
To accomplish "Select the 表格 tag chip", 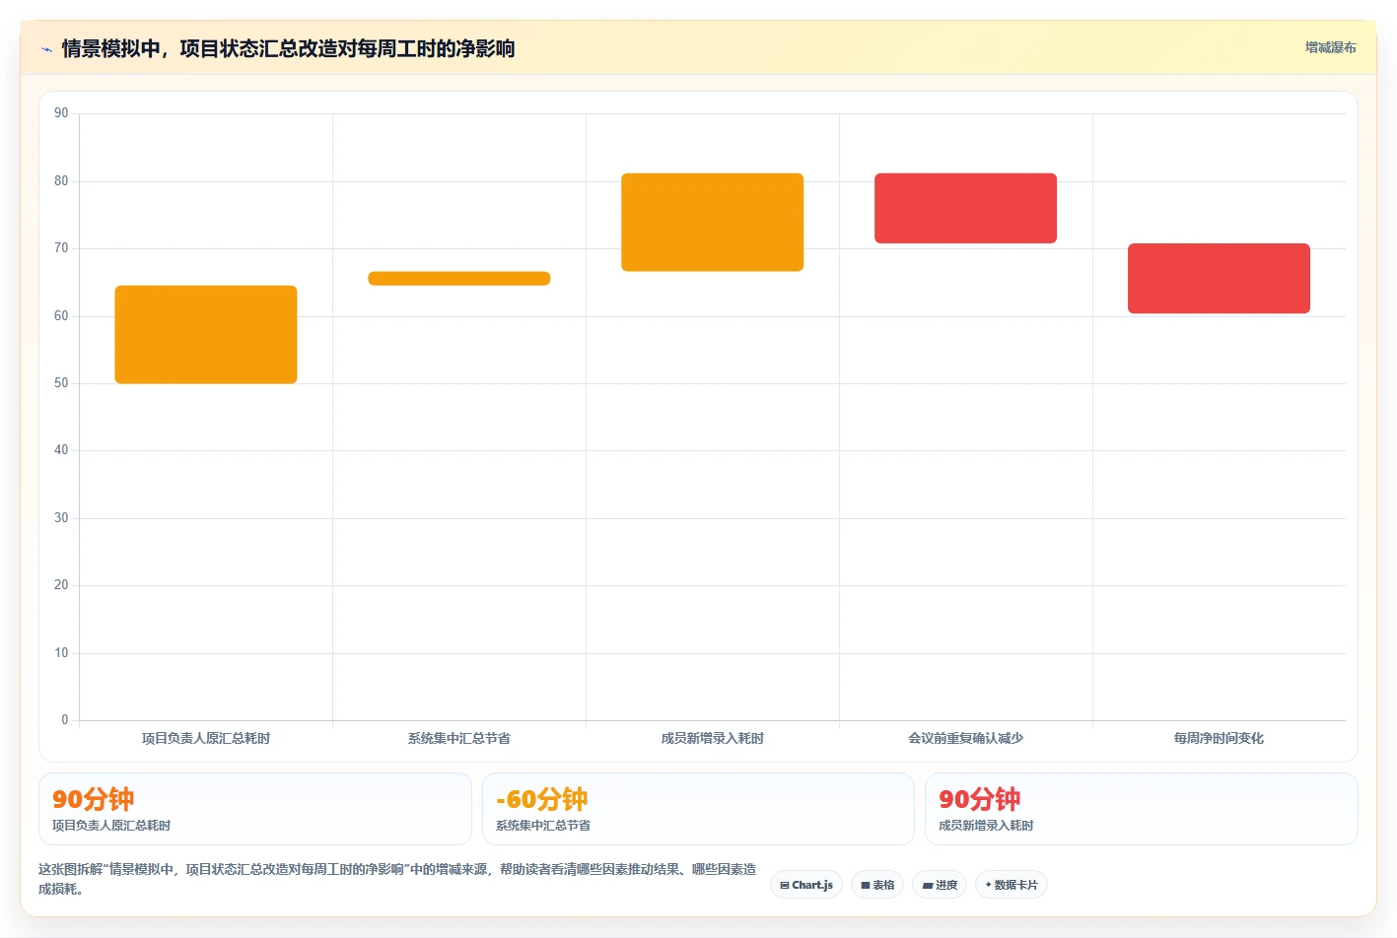I will pyautogui.click(x=877, y=885).
